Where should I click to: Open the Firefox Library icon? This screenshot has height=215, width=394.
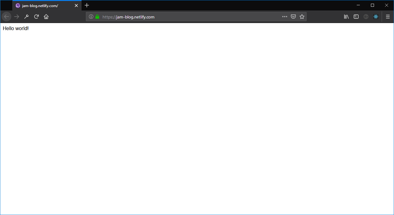[346, 17]
